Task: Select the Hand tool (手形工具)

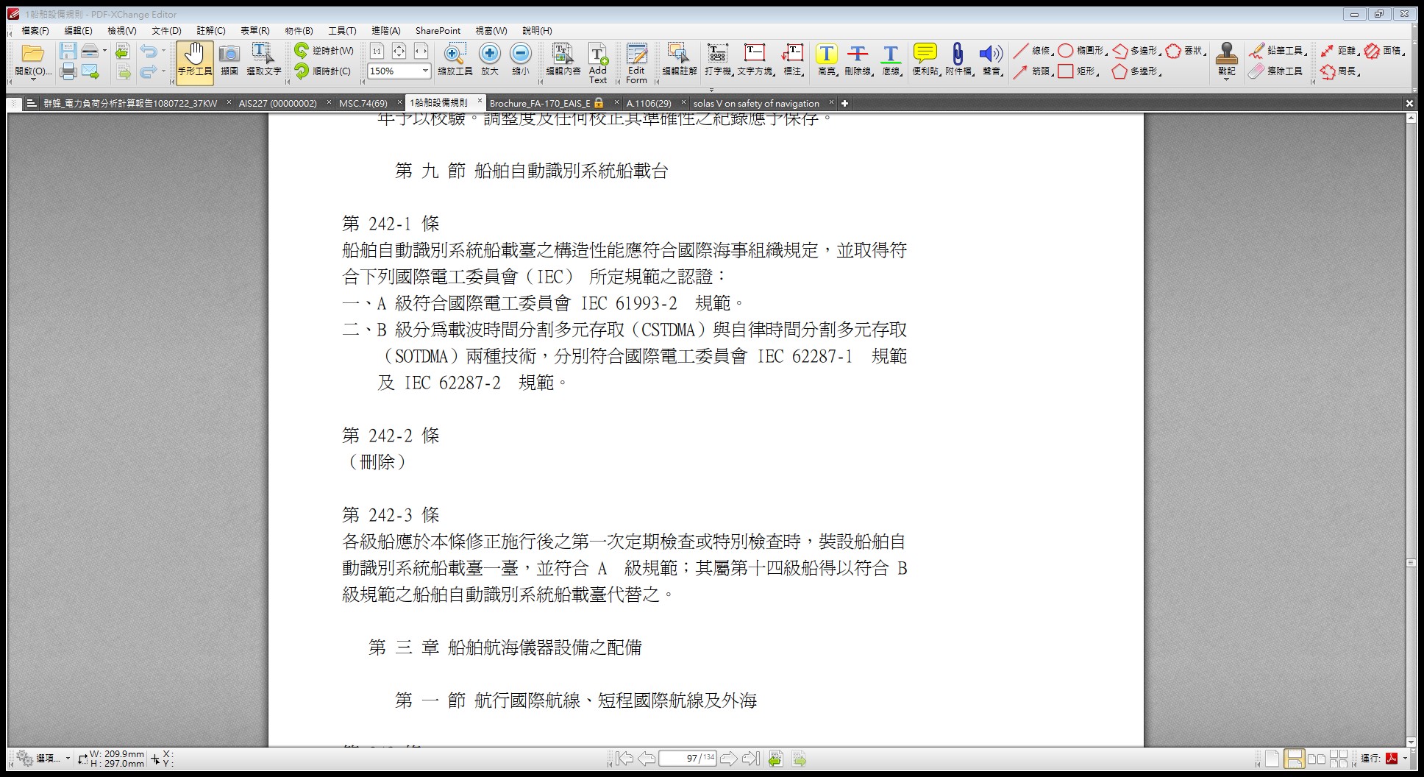Action: coord(194,60)
